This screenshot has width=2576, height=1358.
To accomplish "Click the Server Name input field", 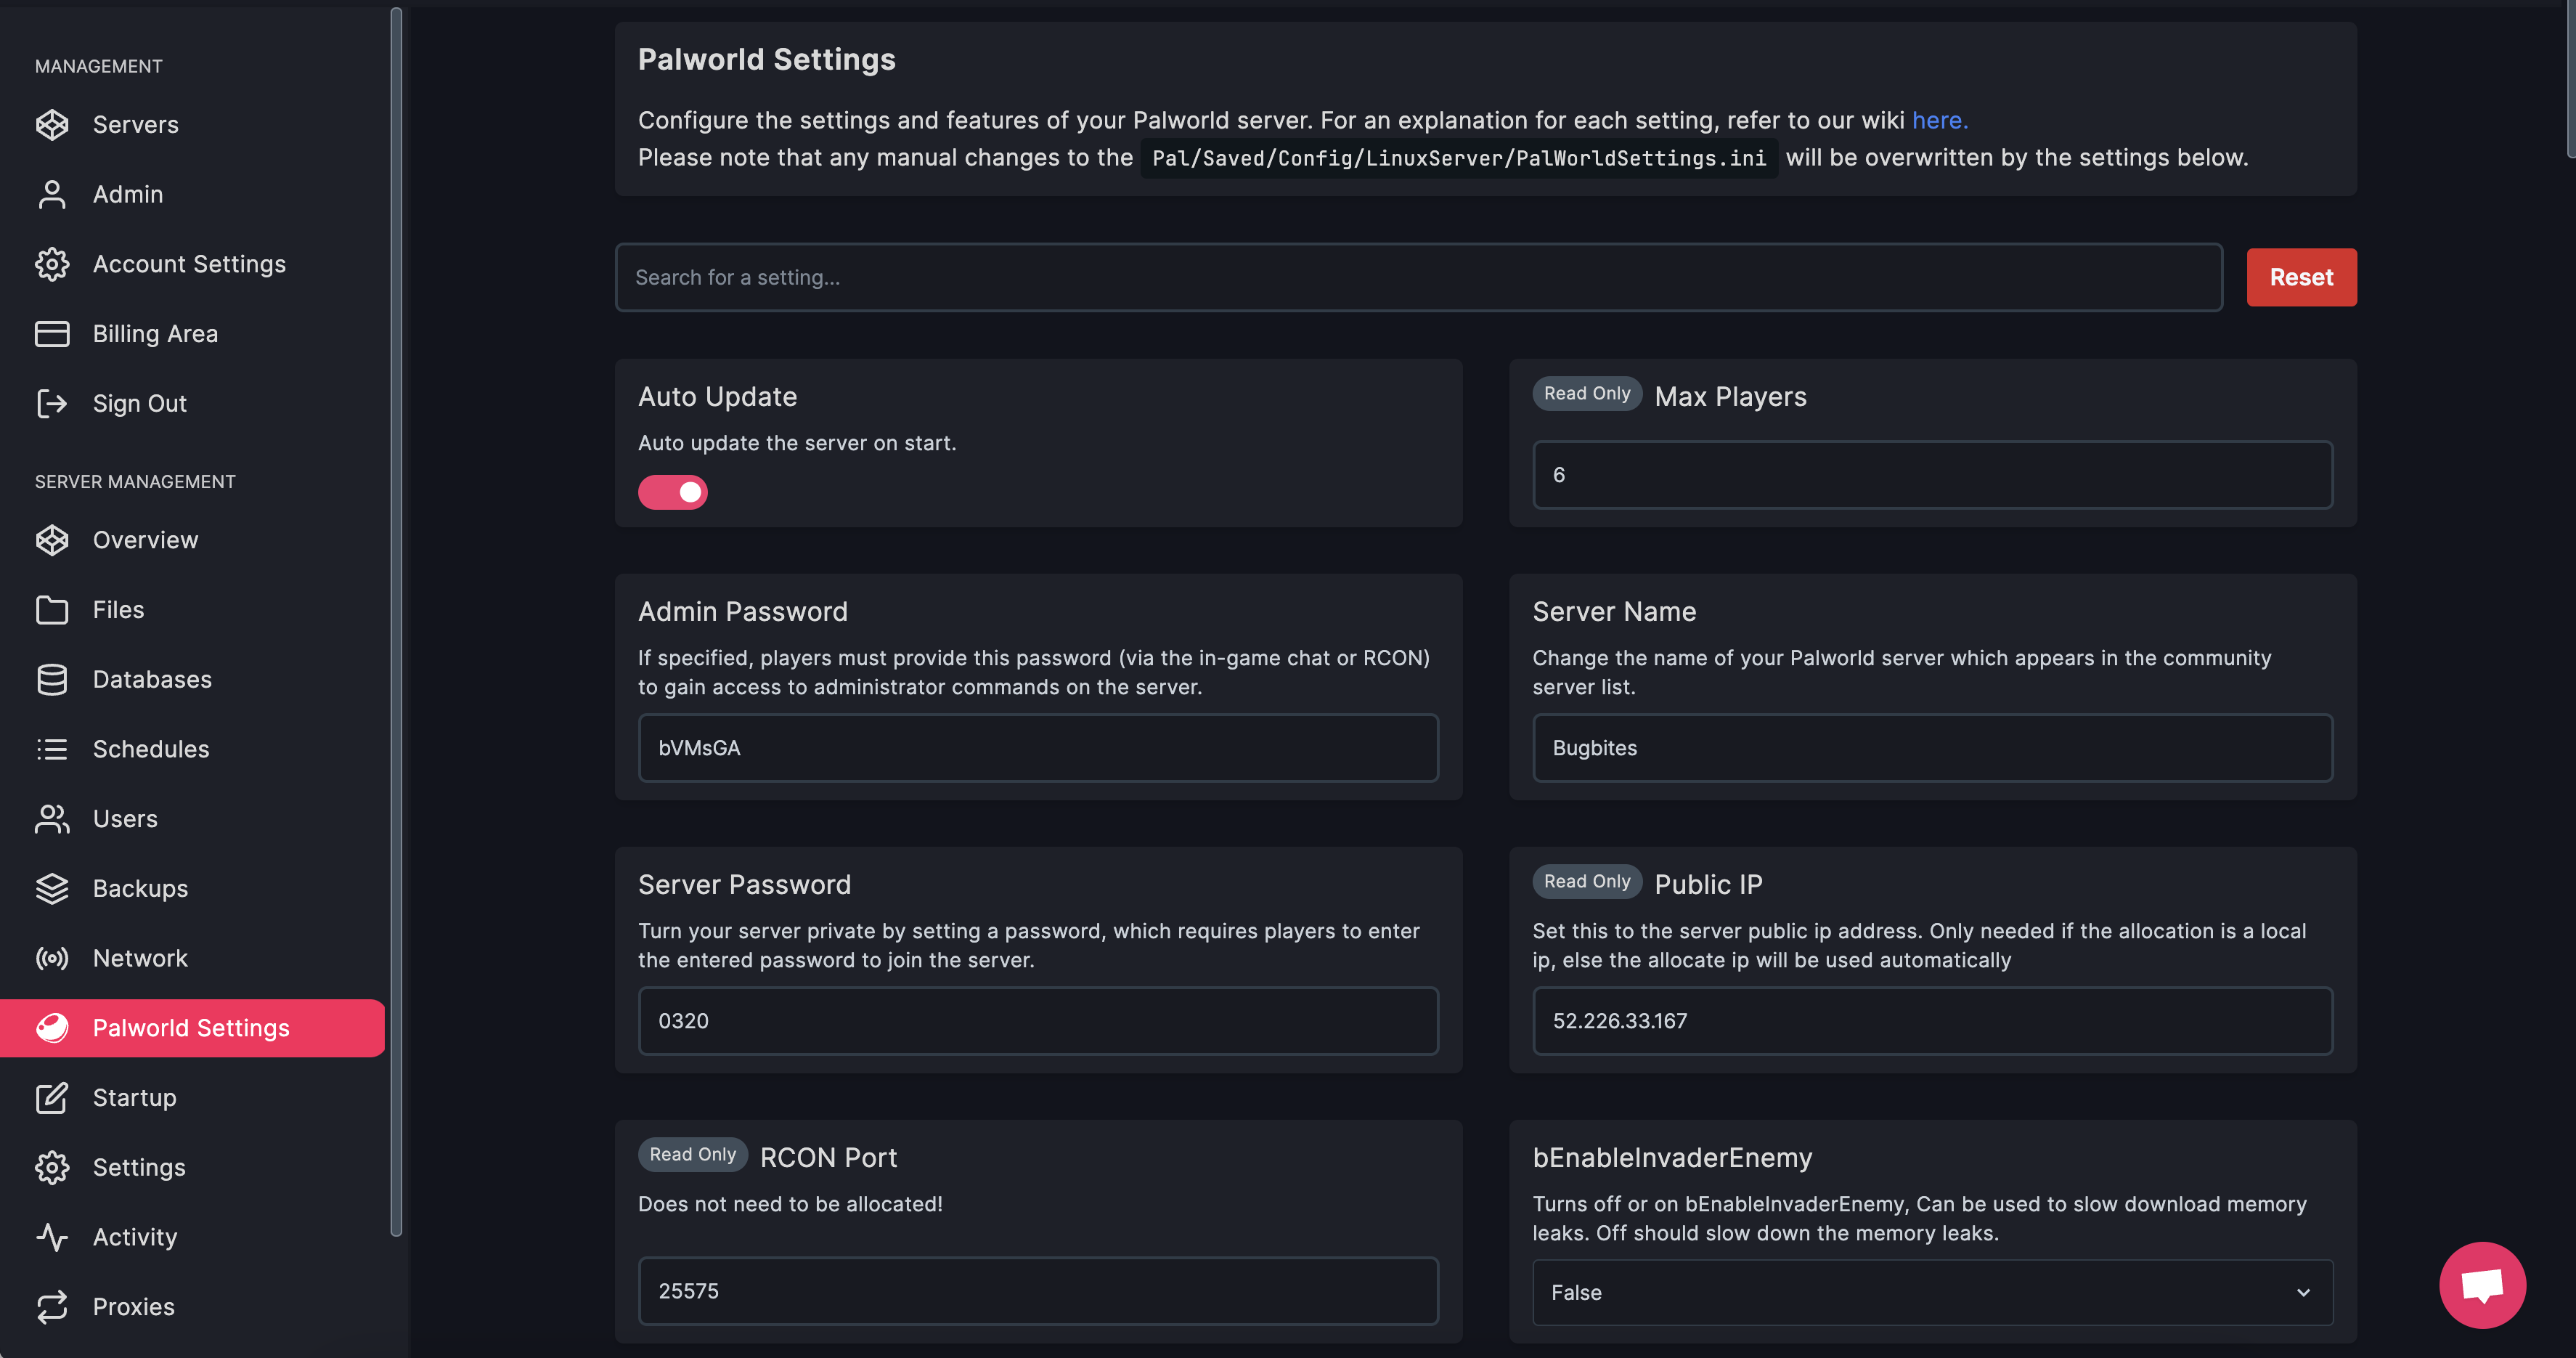I will point(1931,748).
